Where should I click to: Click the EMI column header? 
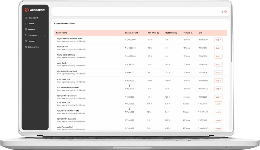[200, 33]
